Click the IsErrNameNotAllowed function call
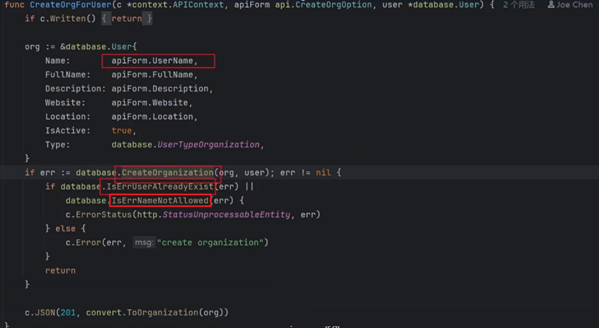The image size is (599, 328). [x=160, y=201]
